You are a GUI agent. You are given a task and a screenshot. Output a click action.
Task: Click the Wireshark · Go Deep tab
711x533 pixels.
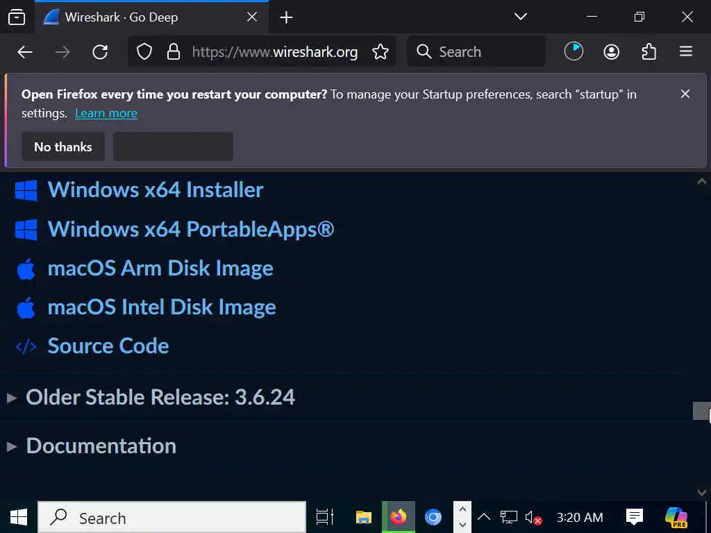click(x=151, y=17)
